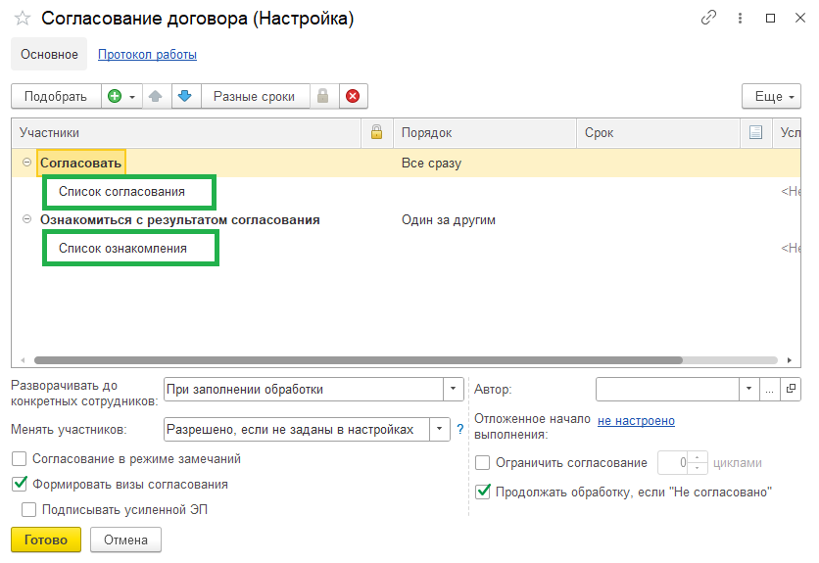The image size is (819, 563).
Task: Open Менять участников dropdown arrow
Action: (439, 429)
